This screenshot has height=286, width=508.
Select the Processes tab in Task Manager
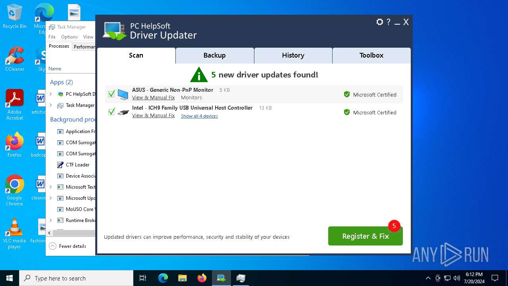[x=59, y=46]
